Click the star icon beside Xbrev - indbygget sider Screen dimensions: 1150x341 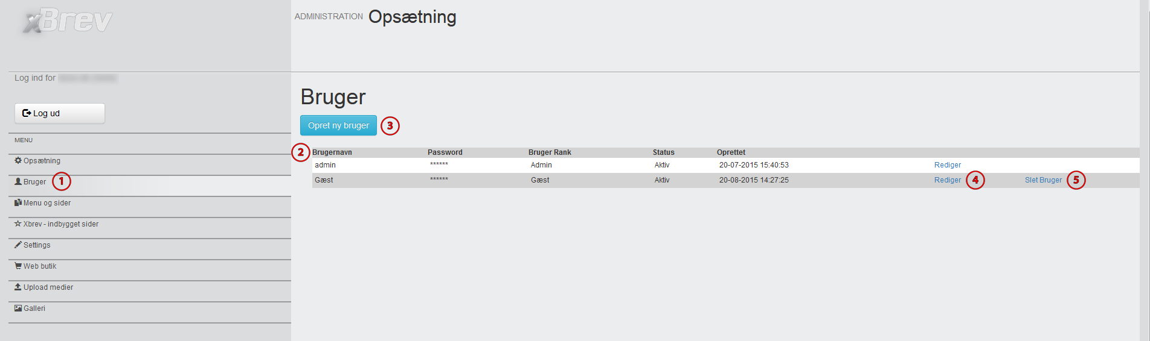[x=18, y=224]
